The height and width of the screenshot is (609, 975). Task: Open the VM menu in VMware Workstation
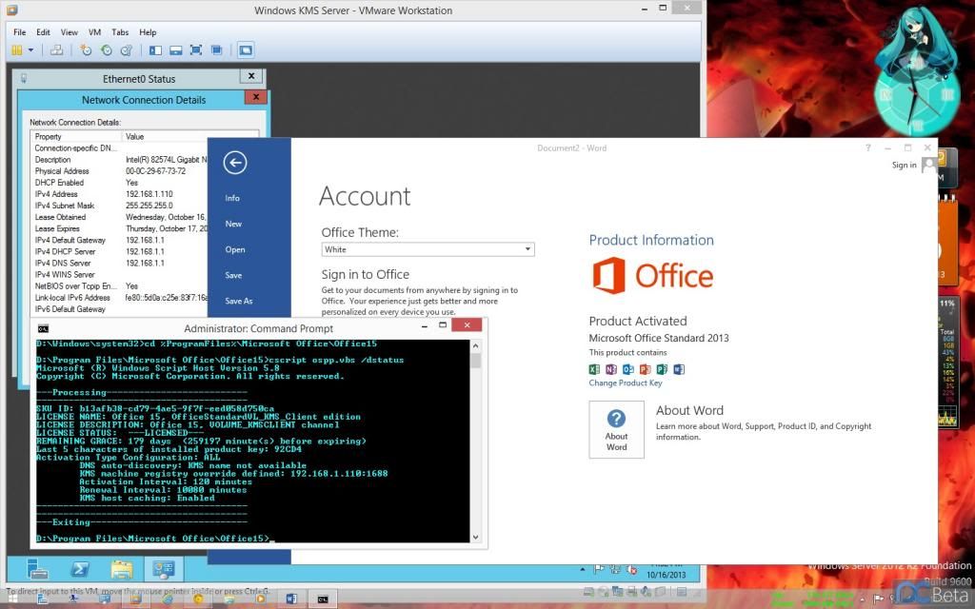[94, 32]
